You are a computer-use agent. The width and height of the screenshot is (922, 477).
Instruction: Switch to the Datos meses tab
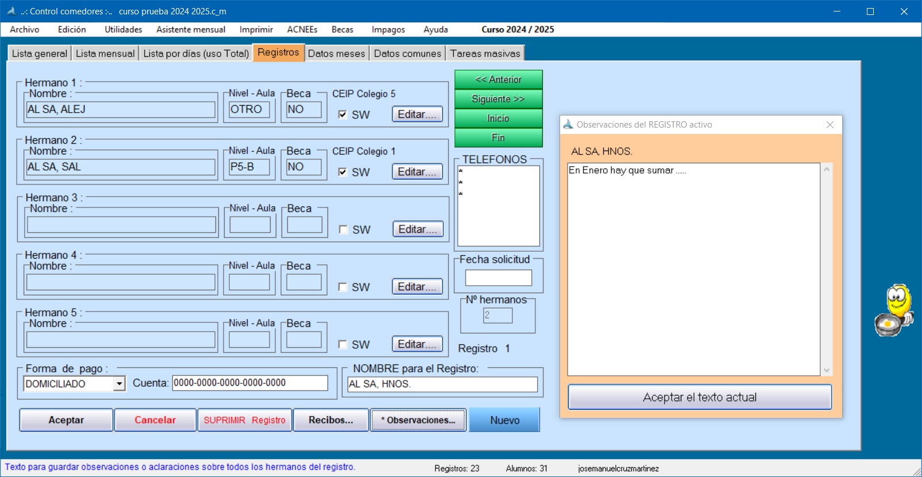[x=336, y=53]
